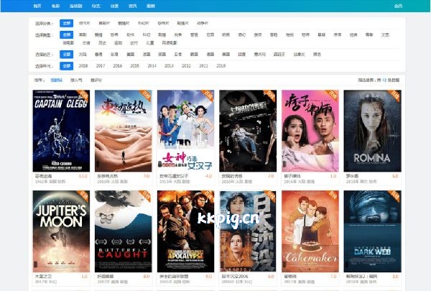
Task: Open the 电影 section in the top navigation
Action: click(55, 6)
